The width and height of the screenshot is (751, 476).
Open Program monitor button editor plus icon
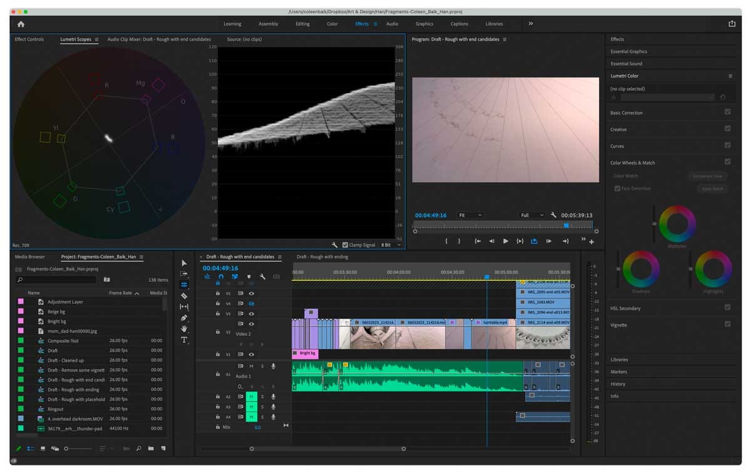click(x=591, y=242)
